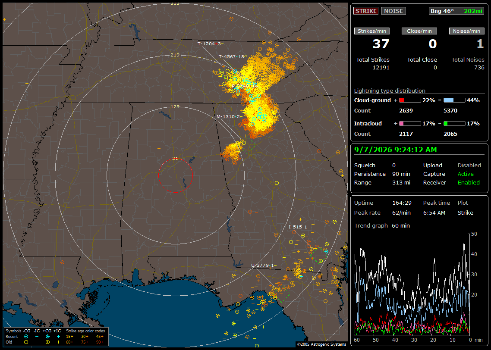491x350 pixels.
Task: Click the Receiver Enabled status text
Action: [x=469, y=183]
